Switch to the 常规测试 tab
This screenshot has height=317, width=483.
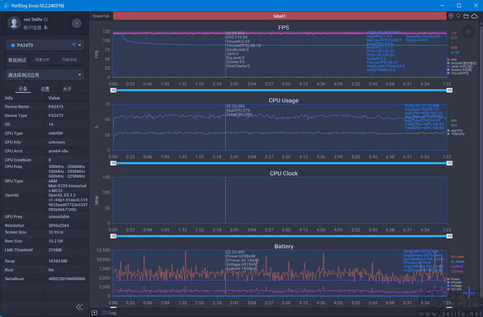point(17,60)
